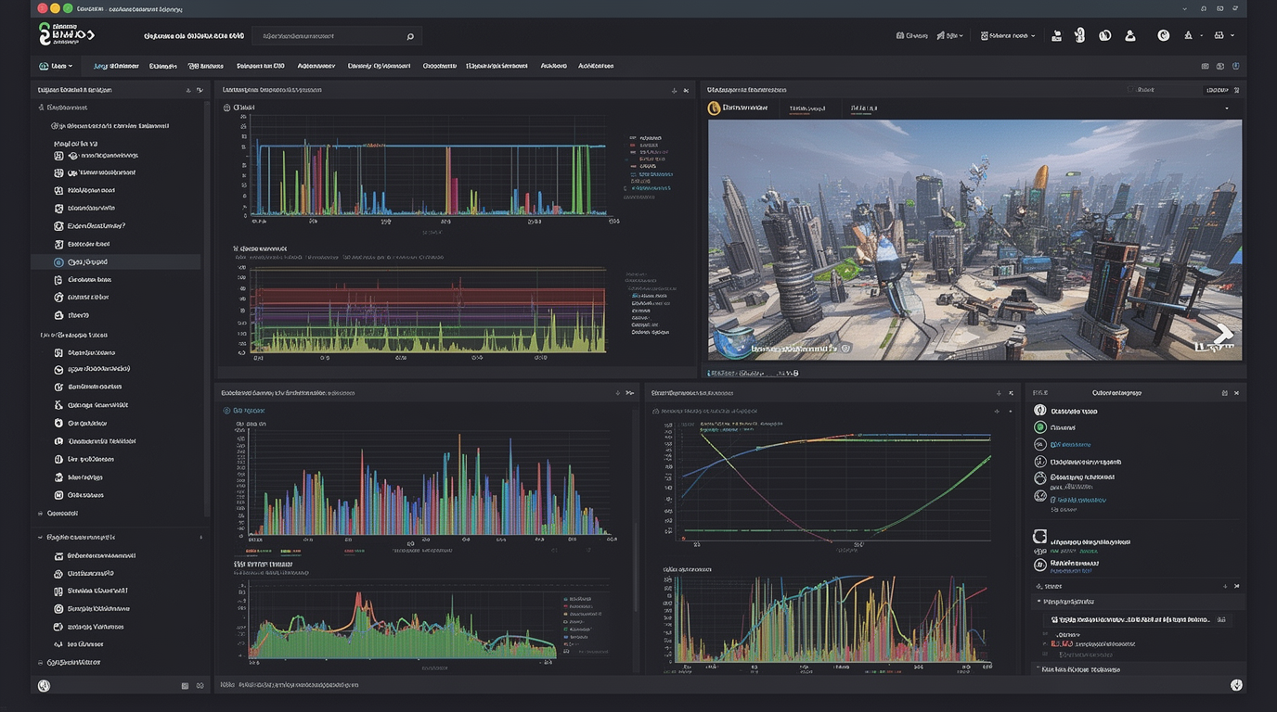
Task: Open the user profile silhouette icon in header
Action: coord(1129,35)
